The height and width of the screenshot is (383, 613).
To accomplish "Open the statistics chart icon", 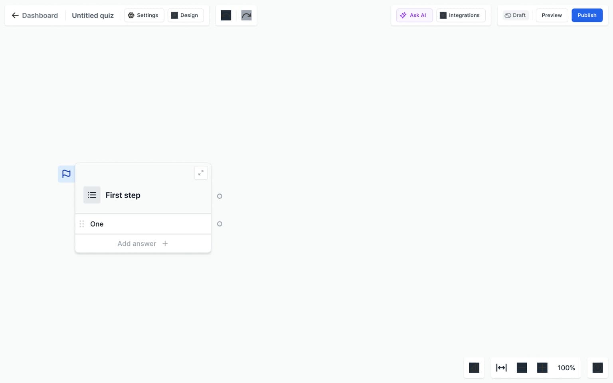I will (474, 367).
